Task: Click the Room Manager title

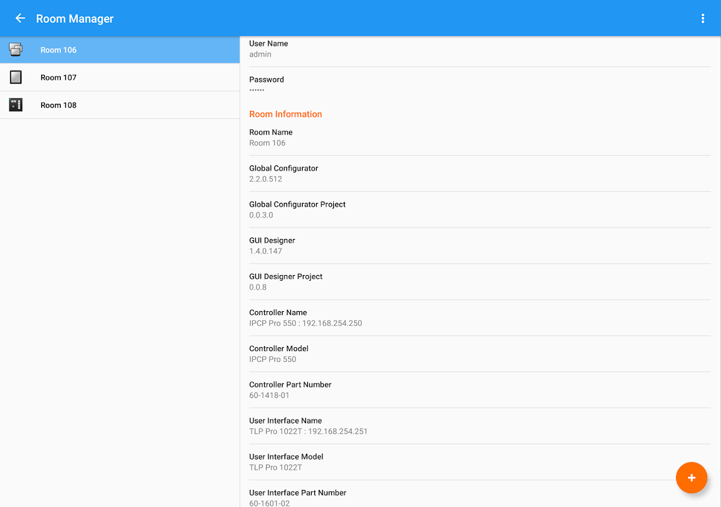Action: coord(75,18)
